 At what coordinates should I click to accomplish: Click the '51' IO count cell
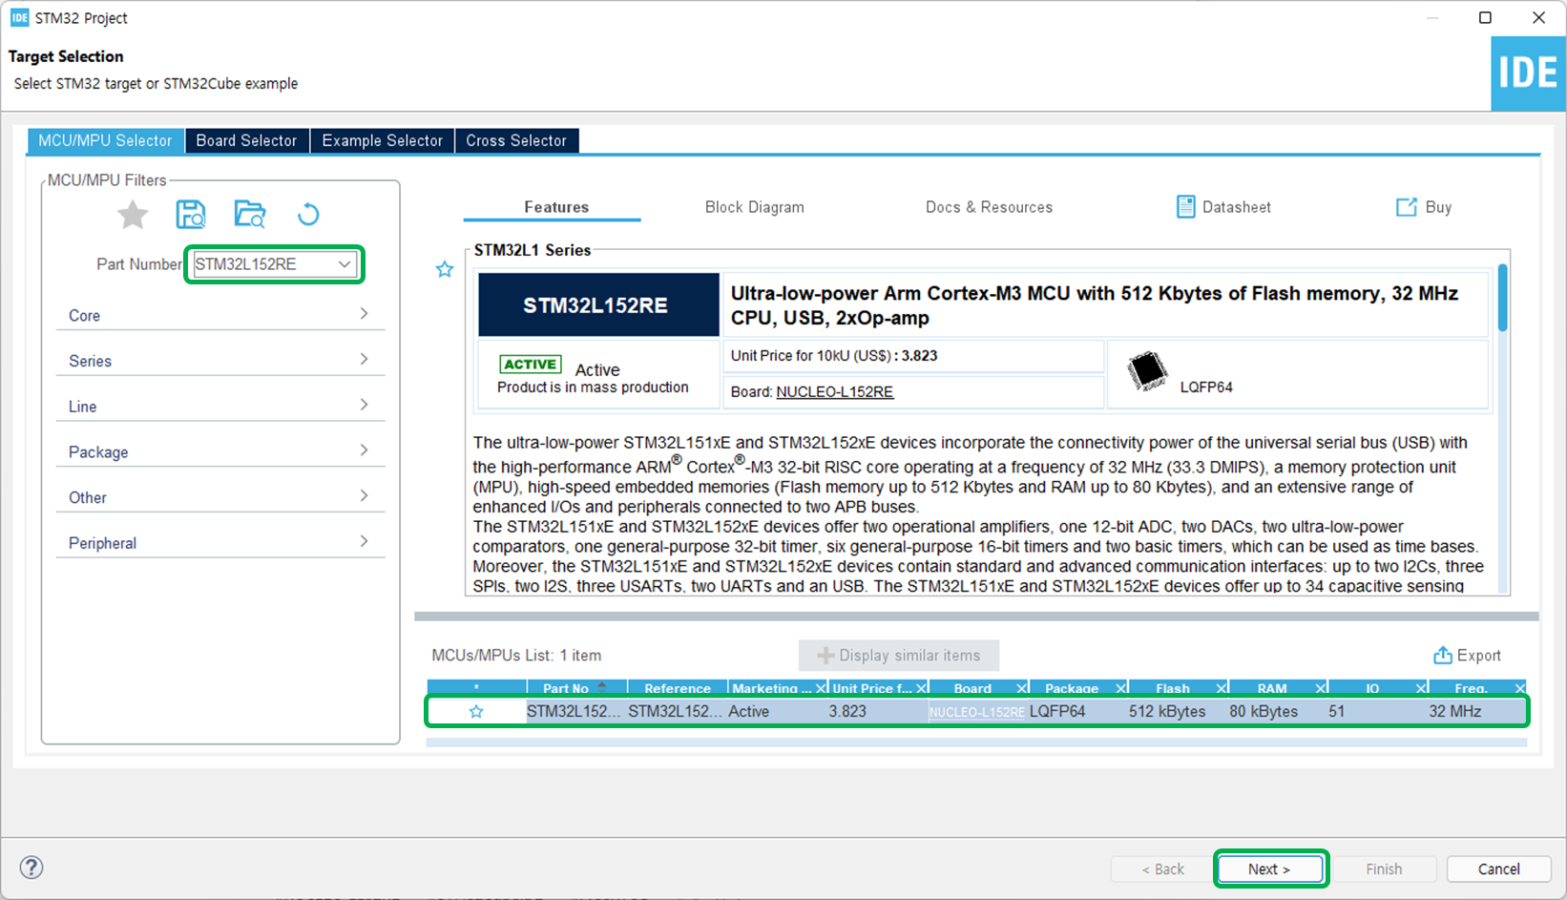[x=1337, y=711]
